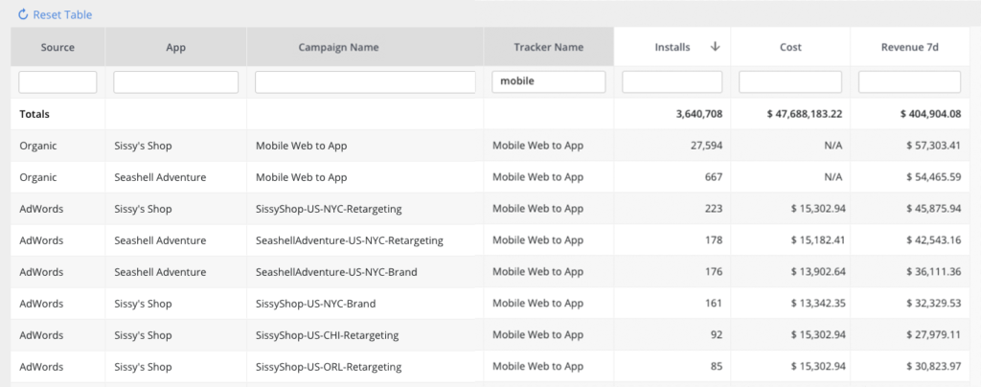This screenshot has width=981, height=387.
Task: Click installs value 92
Action: 717,335
